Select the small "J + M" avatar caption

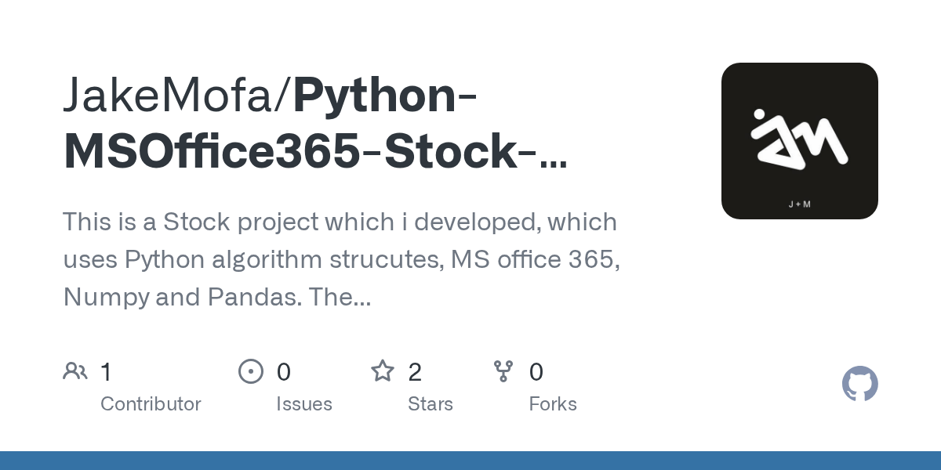pyautogui.click(x=799, y=204)
